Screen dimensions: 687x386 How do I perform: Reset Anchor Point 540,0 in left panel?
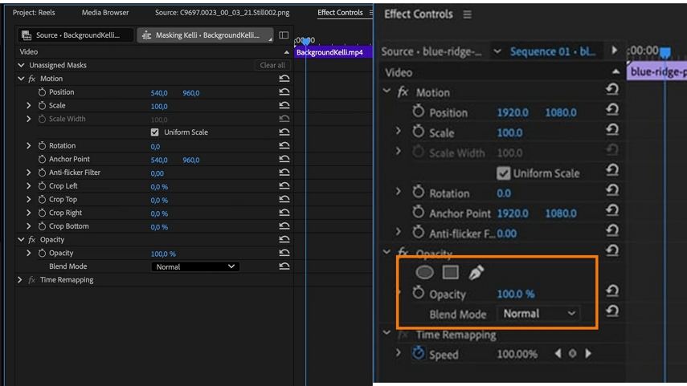[284, 160]
